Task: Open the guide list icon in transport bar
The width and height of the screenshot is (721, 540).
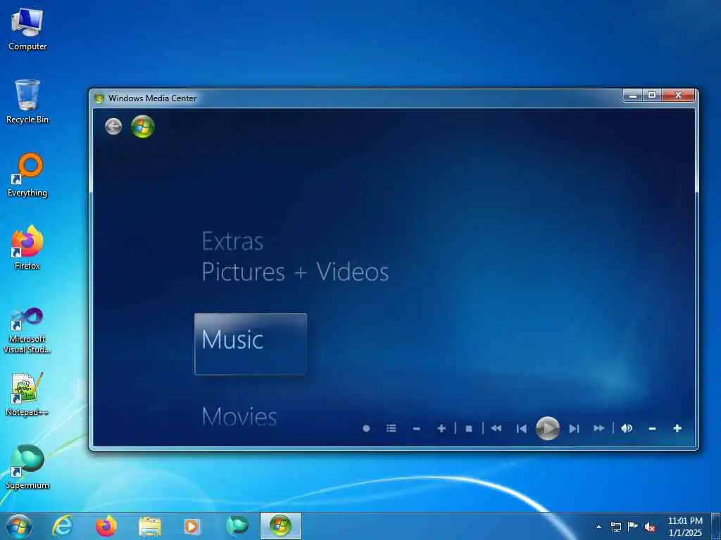Action: (x=391, y=428)
